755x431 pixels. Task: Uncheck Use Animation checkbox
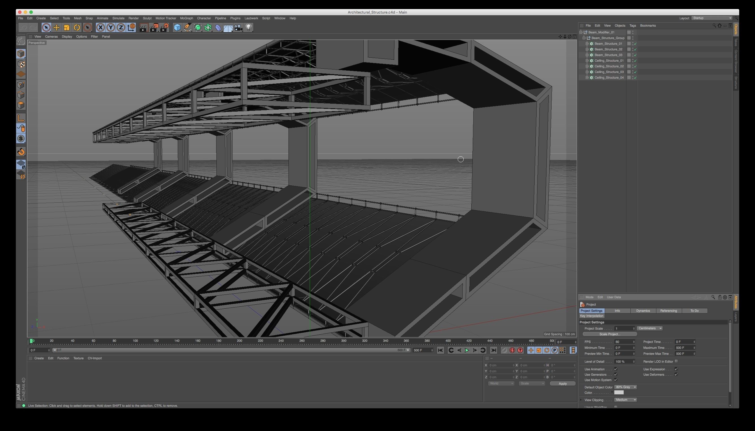pos(616,369)
